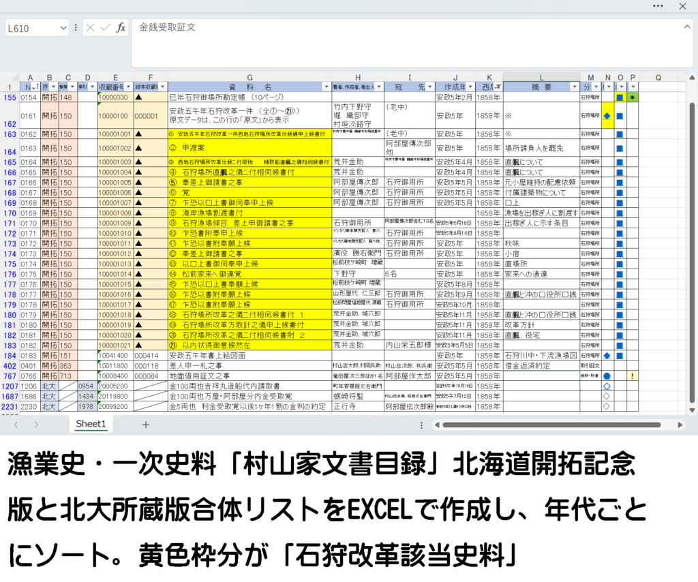Open the active filter button on 西暦 column

[x=498, y=87]
